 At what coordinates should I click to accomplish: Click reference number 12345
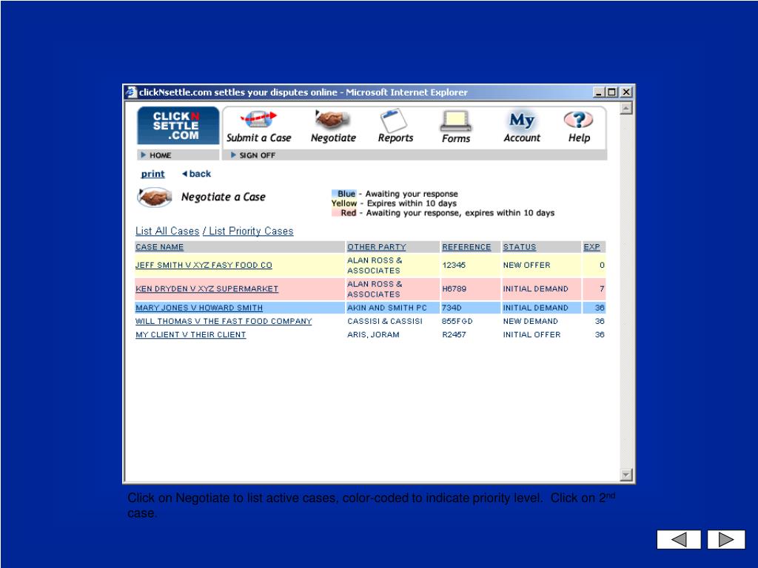[x=454, y=266]
